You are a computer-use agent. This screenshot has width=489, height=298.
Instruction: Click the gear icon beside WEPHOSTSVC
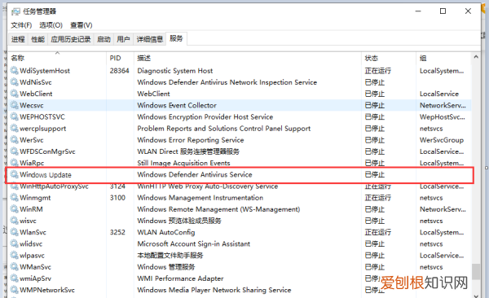click(15, 116)
